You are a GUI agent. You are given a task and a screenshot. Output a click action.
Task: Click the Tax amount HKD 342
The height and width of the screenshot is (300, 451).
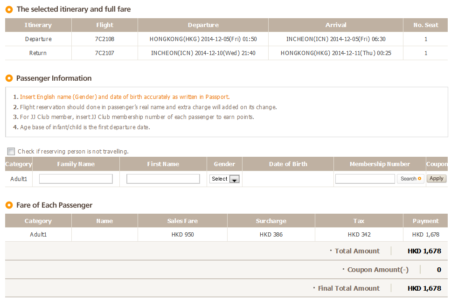[359, 235]
